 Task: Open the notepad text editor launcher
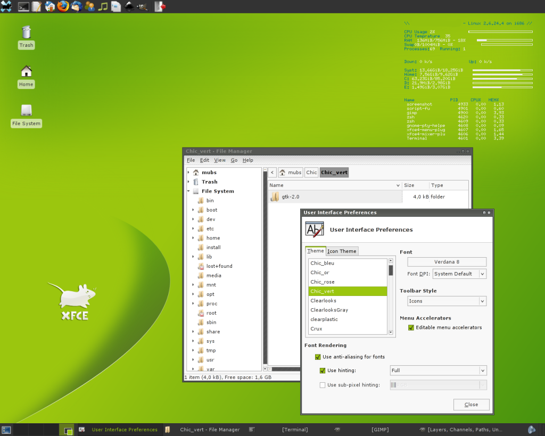tap(37, 6)
